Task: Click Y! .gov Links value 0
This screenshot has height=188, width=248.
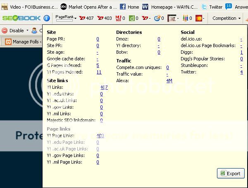Action: (102, 107)
